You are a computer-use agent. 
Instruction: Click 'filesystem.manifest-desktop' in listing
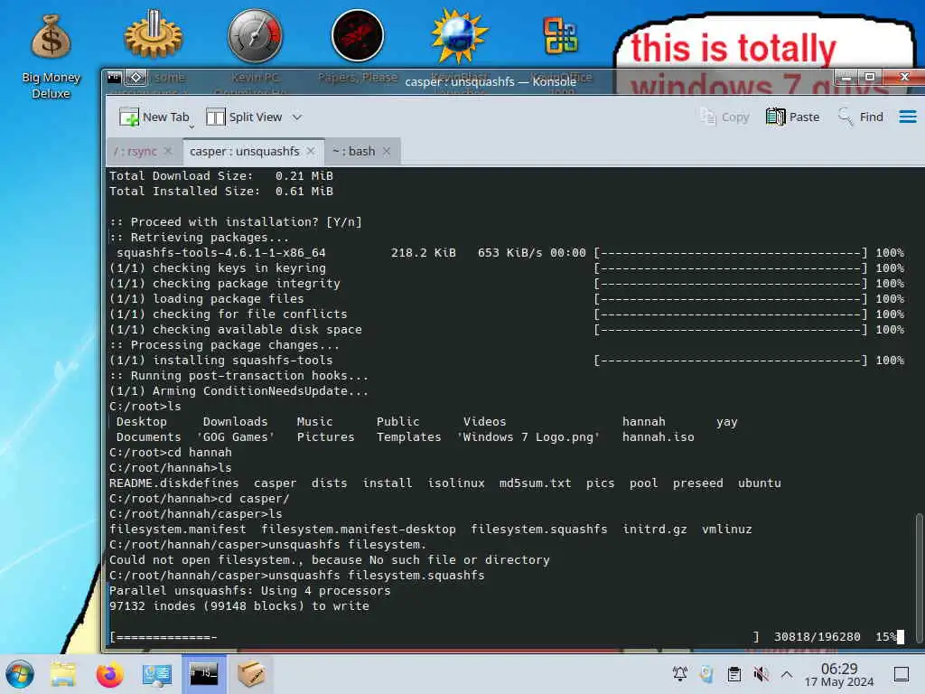pyautogui.click(x=359, y=530)
